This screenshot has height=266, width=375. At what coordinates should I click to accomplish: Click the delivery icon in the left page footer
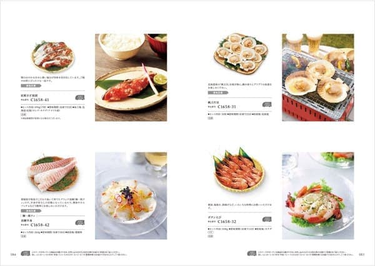coord(26,254)
